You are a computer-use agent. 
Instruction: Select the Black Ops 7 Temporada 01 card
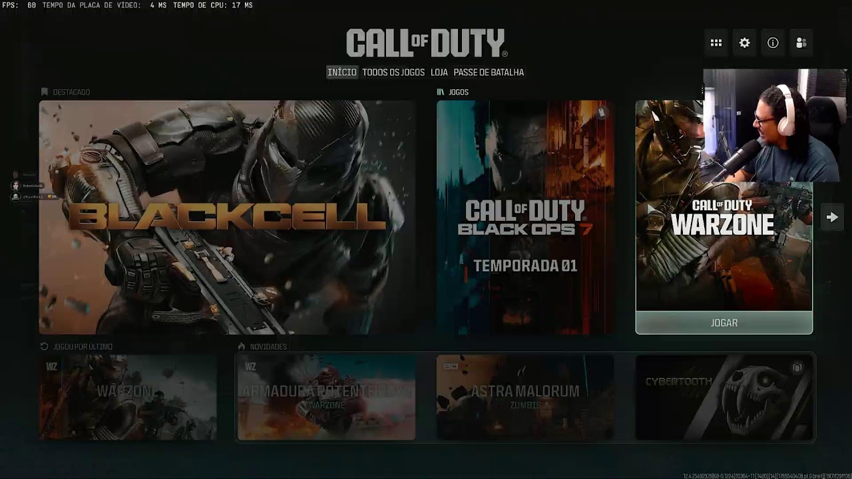525,217
